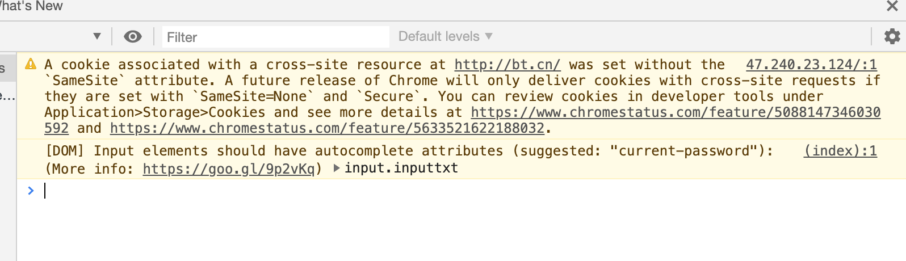Select the What's New tab
Screen dimensions: 906x261
tap(31, 6)
